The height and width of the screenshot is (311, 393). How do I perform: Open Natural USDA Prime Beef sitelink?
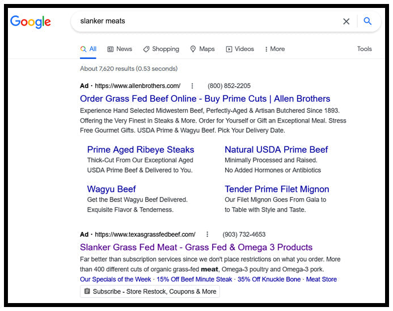pyautogui.click(x=276, y=150)
